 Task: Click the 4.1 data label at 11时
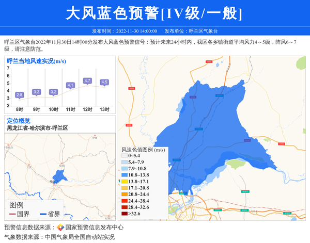[71, 85]
